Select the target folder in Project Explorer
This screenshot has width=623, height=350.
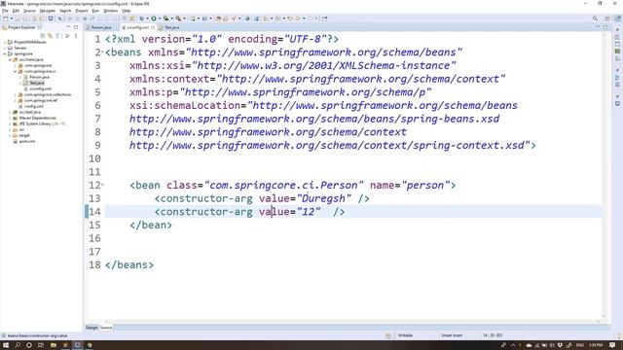click(24, 135)
